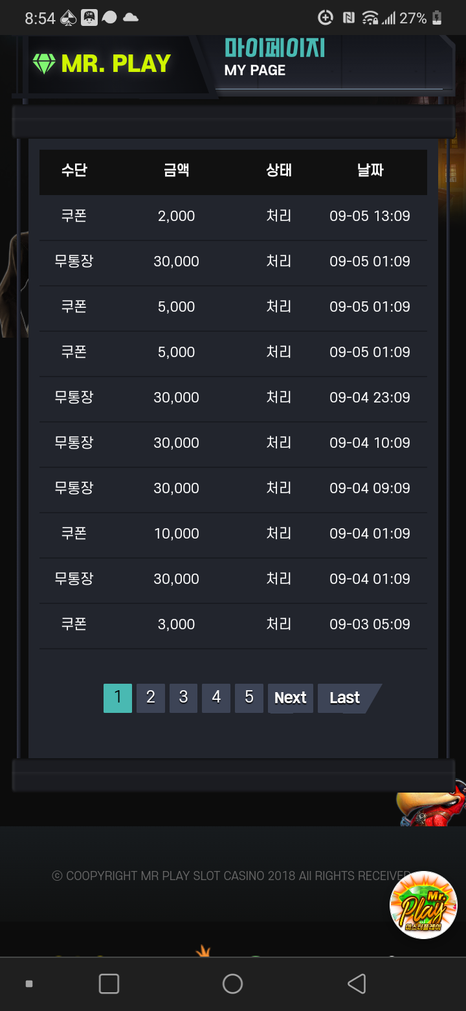Tap the spade app notification icon

pos(68,18)
